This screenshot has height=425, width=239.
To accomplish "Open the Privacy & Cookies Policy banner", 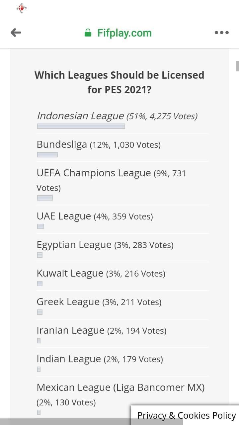I will [186, 415].
